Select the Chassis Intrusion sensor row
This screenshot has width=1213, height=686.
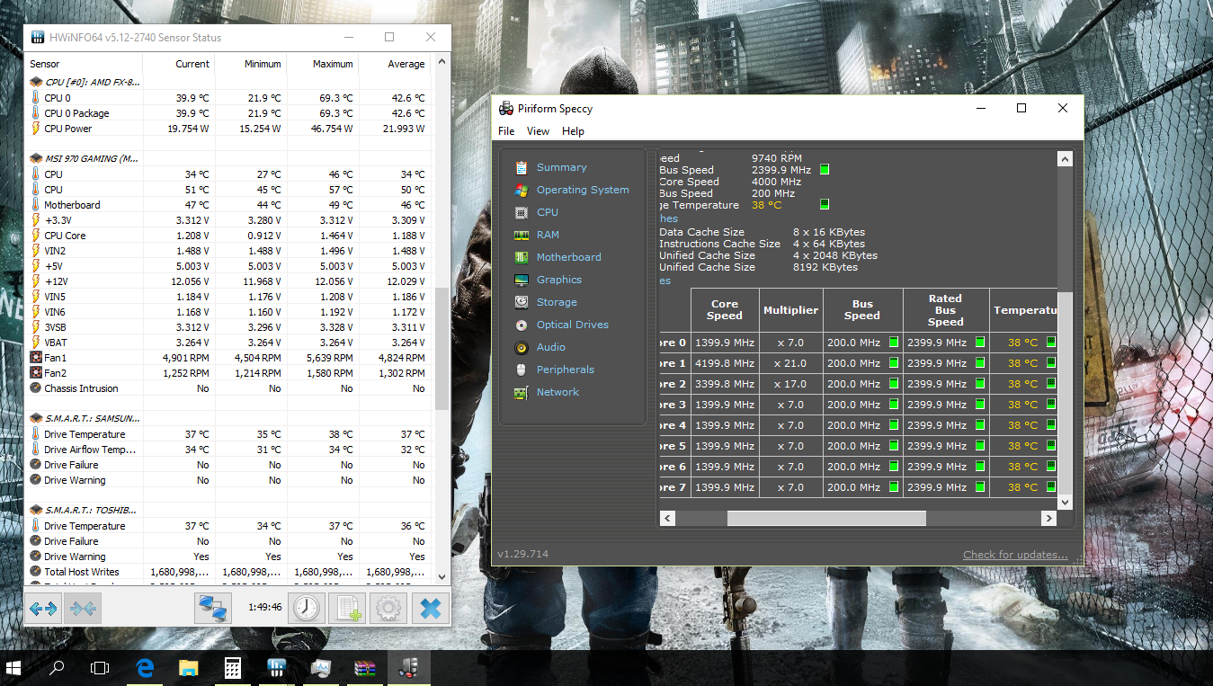pos(229,388)
